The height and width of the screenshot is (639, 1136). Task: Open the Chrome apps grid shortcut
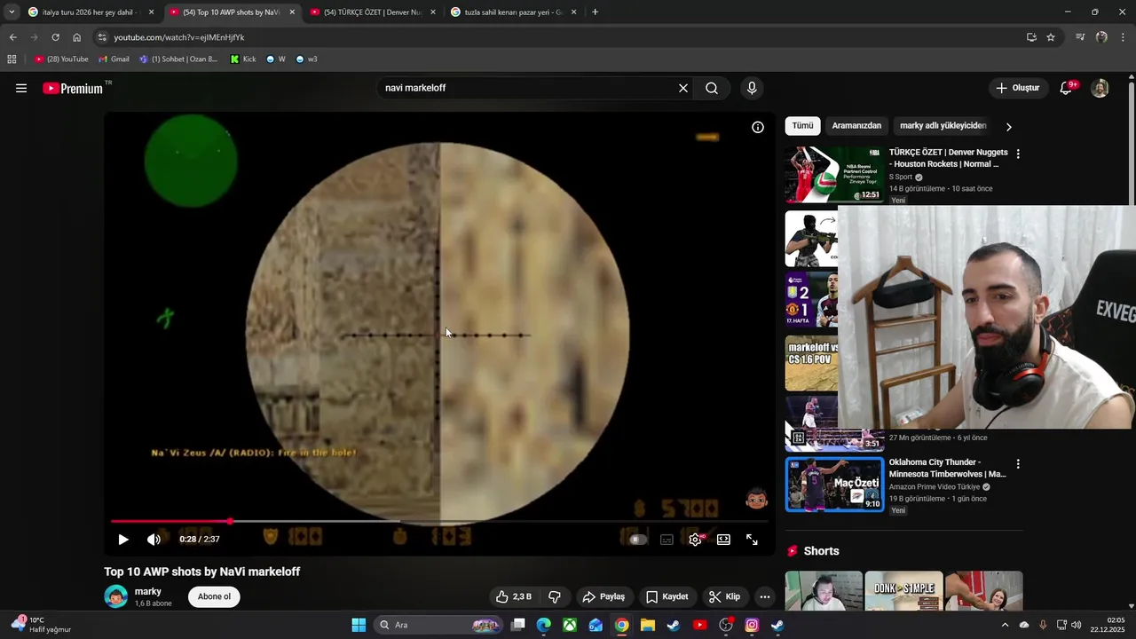12,59
